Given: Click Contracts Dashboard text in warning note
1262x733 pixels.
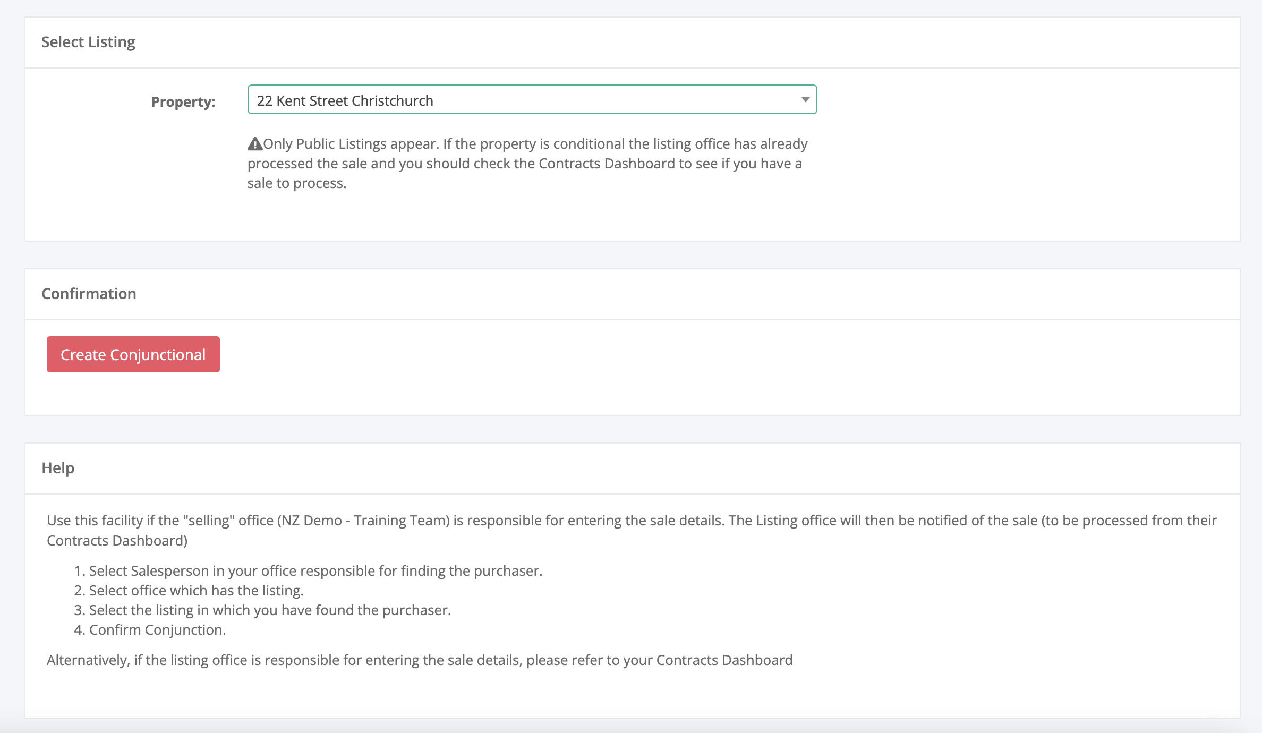Looking at the screenshot, I should pos(606,164).
